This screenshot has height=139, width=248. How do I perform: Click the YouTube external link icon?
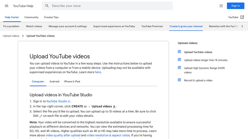pyautogui.click(x=242, y=17)
